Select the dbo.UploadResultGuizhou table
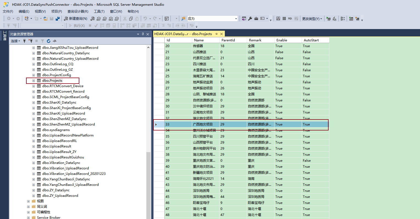This screenshot has width=420, height=219. [63, 157]
